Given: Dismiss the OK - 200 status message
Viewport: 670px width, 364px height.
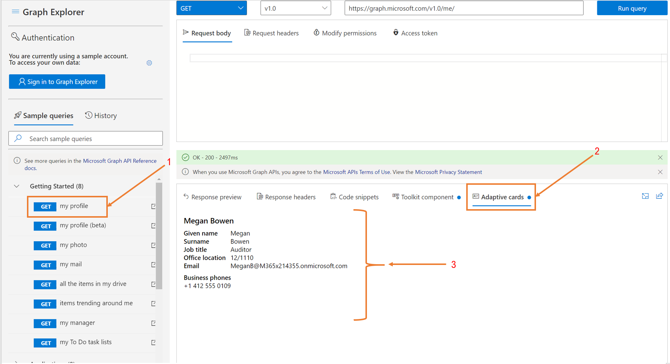Looking at the screenshot, I should 660,157.
